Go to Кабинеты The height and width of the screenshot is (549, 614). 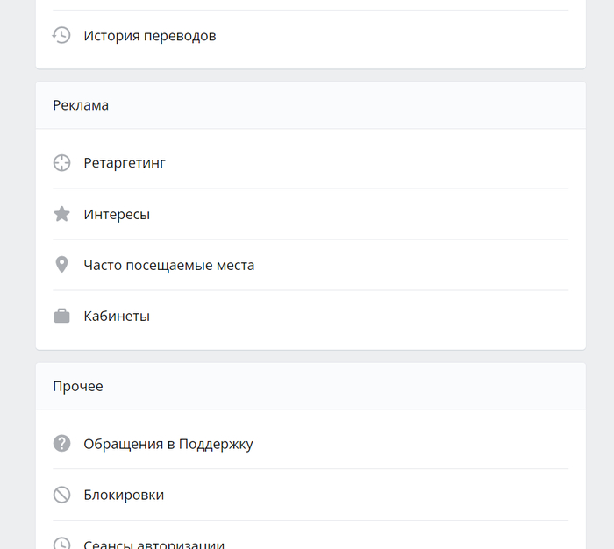pyautogui.click(x=117, y=316)
